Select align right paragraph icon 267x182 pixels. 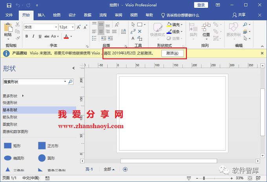(108, 31)
